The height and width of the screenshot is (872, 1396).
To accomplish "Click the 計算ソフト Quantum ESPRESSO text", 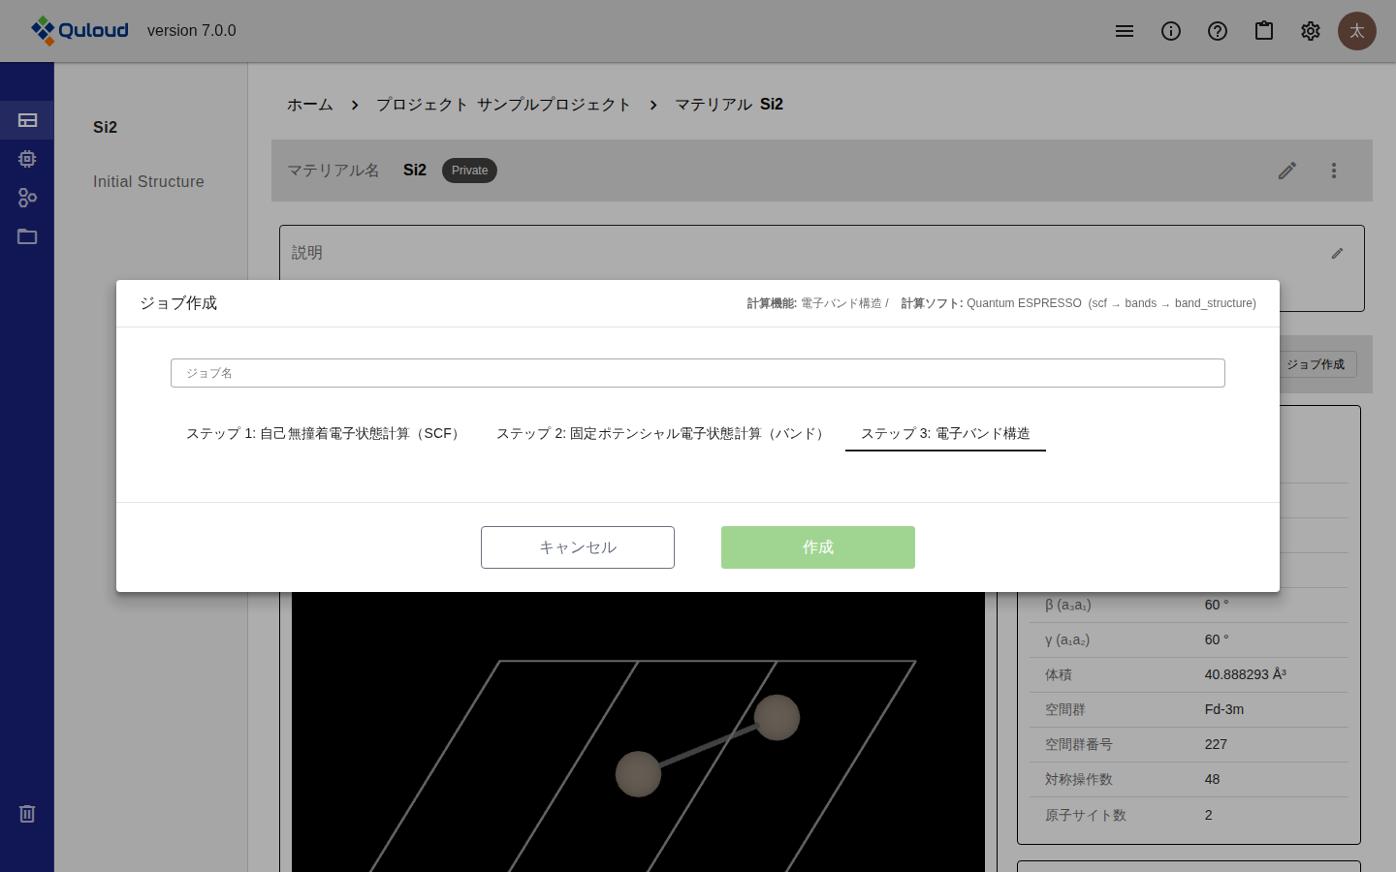I will pyautogui.click(x=1078, y=303).
